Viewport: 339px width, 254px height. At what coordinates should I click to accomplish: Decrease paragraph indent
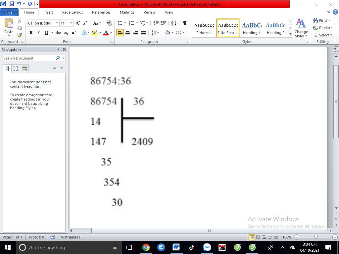[x=156, y=23]
